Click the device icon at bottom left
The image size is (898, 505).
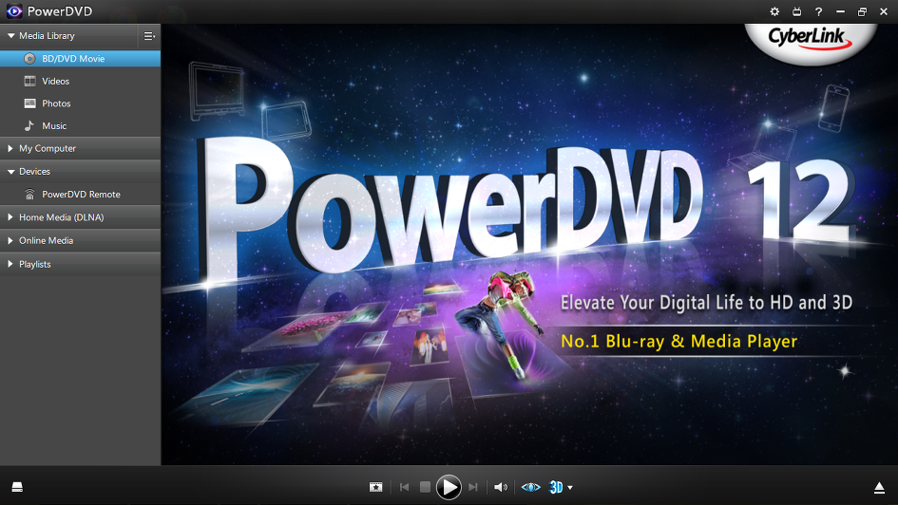(17, 487)
